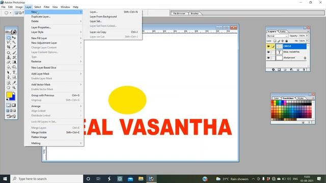Select the Path Selection tool
Image resolution: width=326 pixels, height=183 pixels.
coord(8,72)
